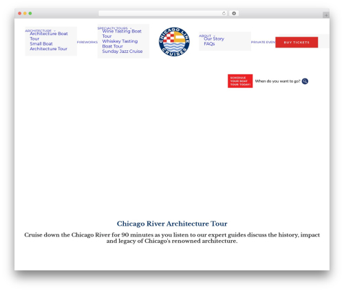Screen dimensions: 344x291
Task: Open the Private Events menu item
Action: tap(263, 42)
